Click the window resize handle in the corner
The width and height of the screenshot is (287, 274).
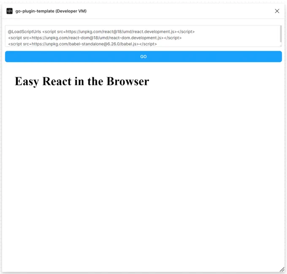[282, 269]
